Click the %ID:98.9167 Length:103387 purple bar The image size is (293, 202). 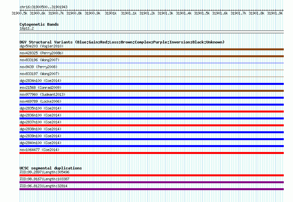tap(151, 182)
